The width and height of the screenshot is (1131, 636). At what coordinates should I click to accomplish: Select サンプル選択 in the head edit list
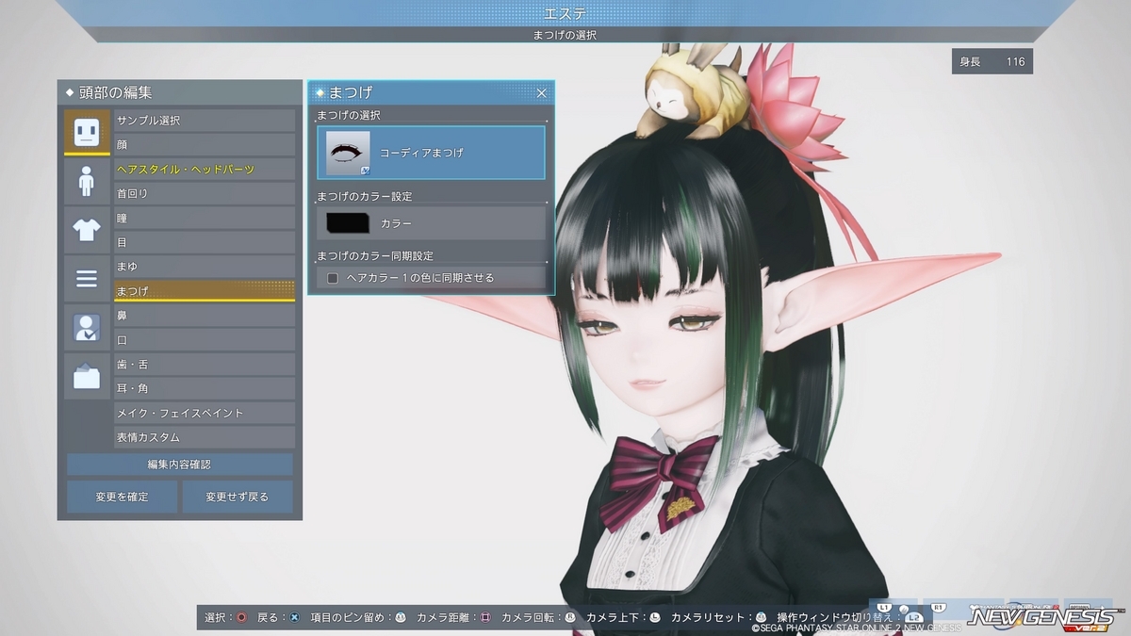205,121
